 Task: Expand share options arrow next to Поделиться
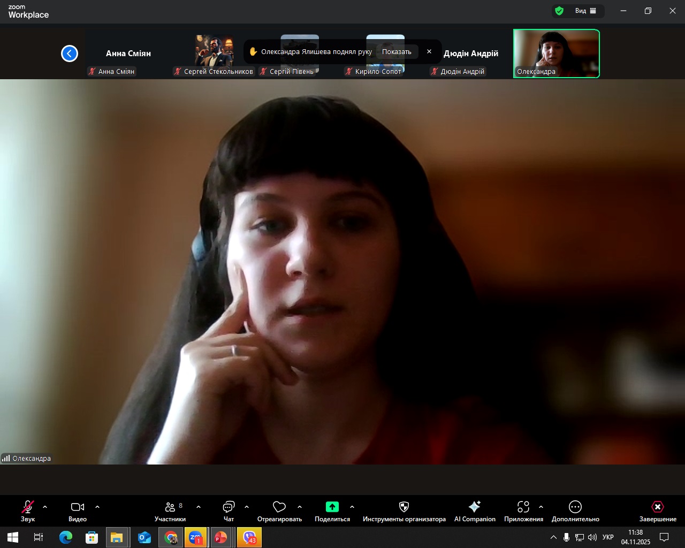point(352,507)
